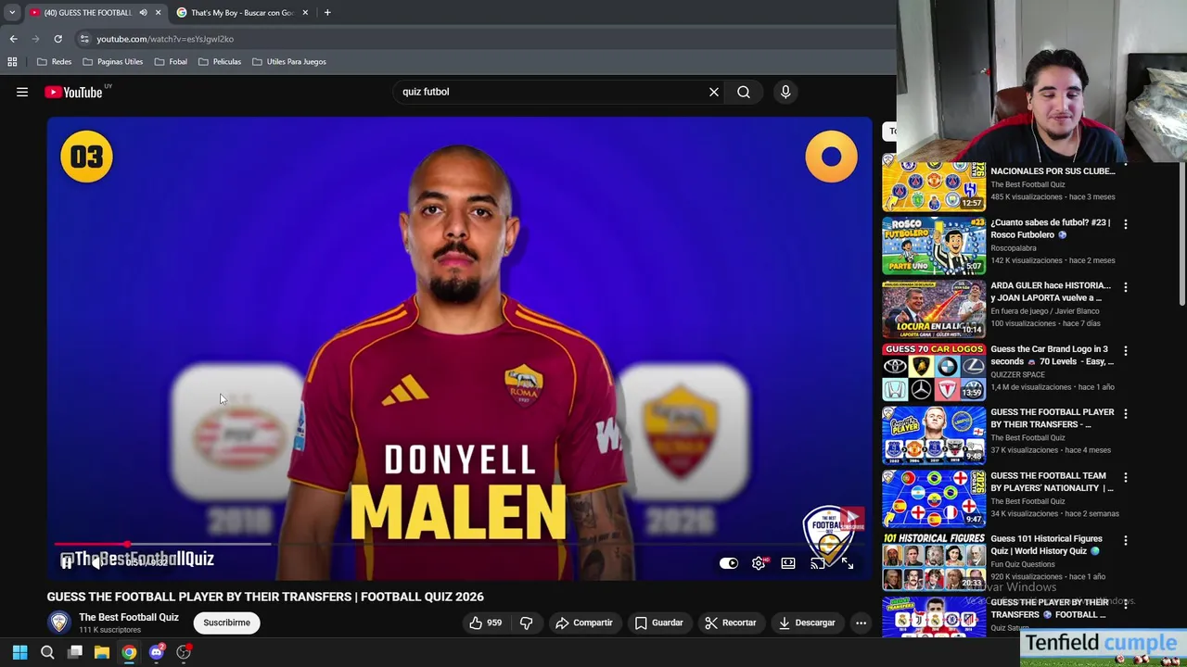Open the Utiles Para Juegos bookmark folder
Image resolution: width=1187 pixels, height=667 pixels.
288,62
